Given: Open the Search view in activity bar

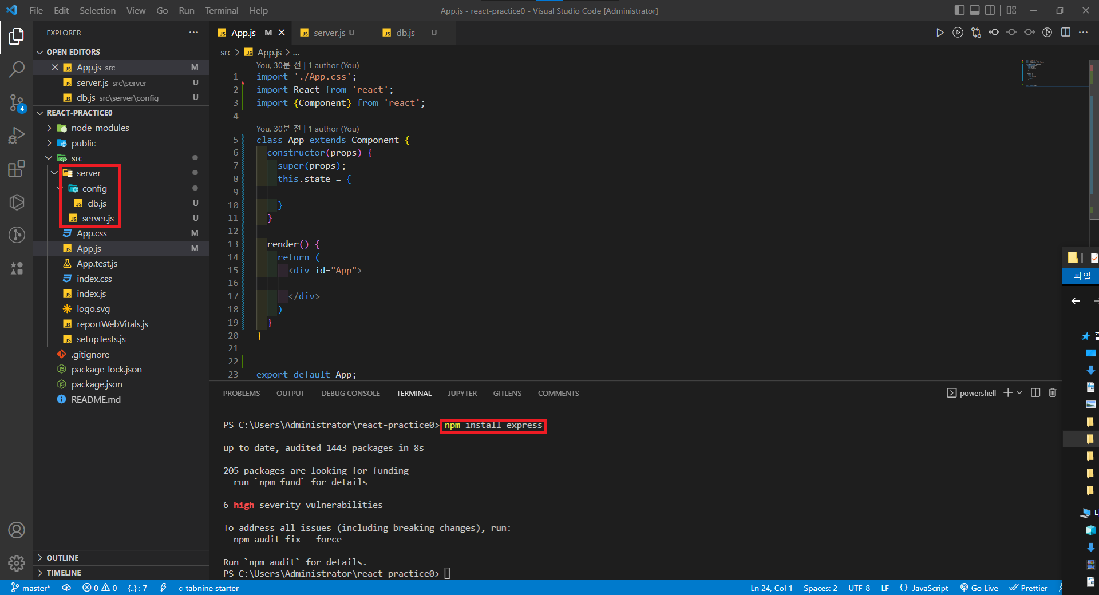Looking at the screenshot, I should (17, 70).
